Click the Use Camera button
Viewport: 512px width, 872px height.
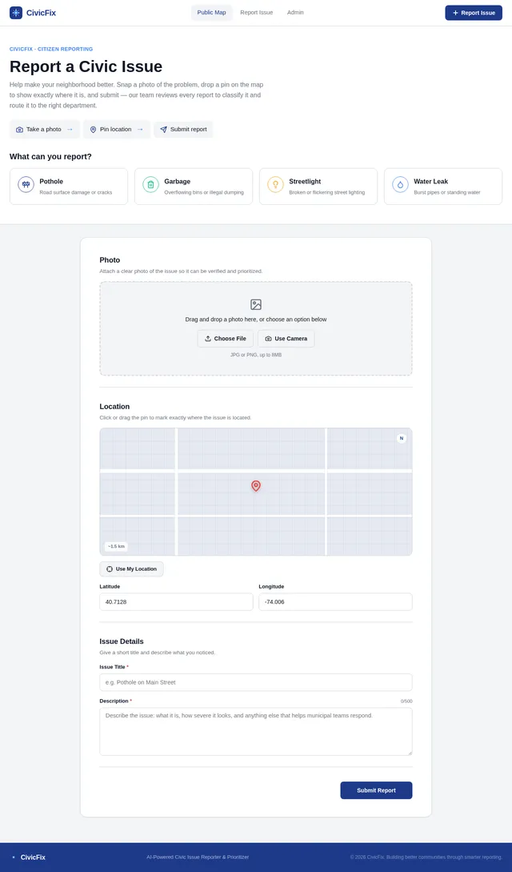(286, 339)
